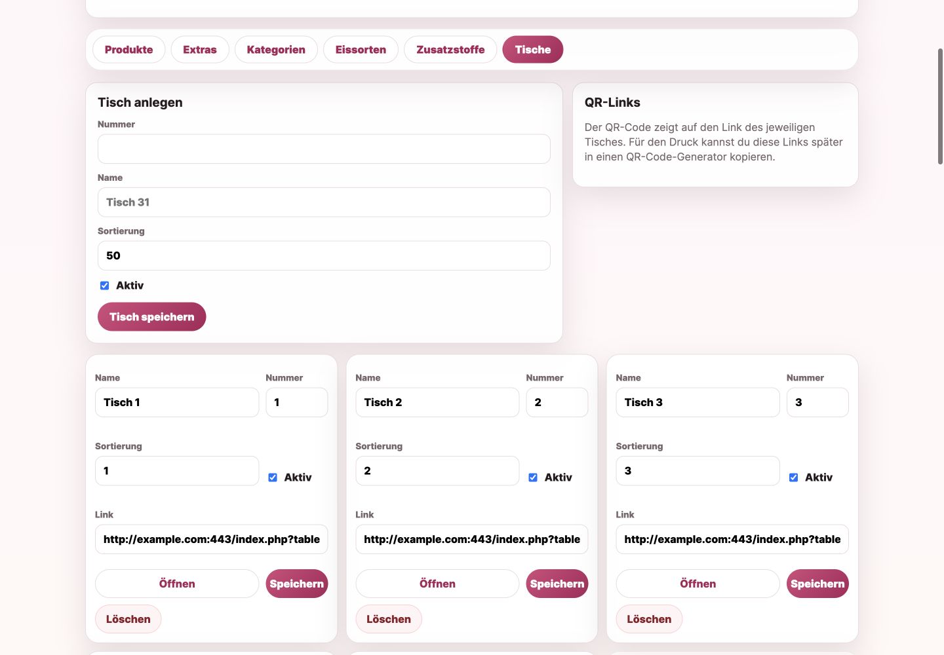This screenshot has height=655, width=944.
Task: Click the Link field of Tisch 2
Action: (472, 539)
